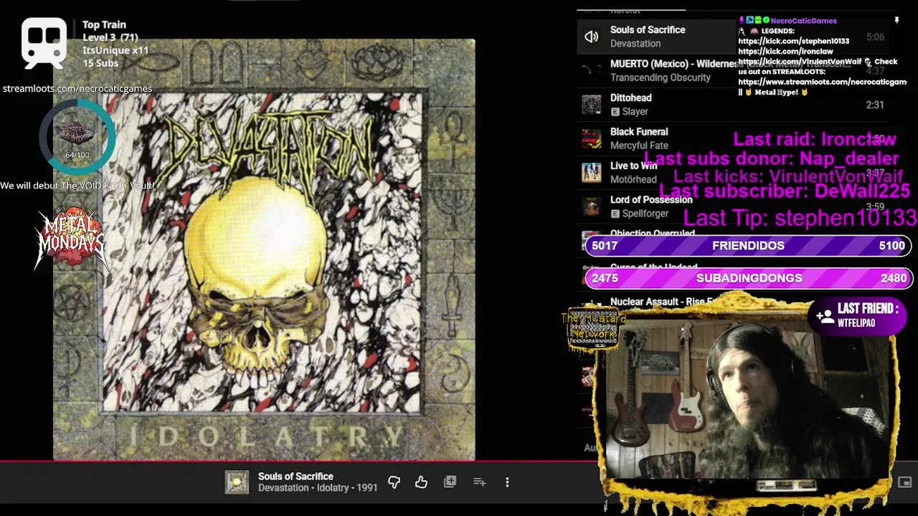
Task: Click the pin icon on NecroCaticGames chat message
Action: click(x=896, y=21)
